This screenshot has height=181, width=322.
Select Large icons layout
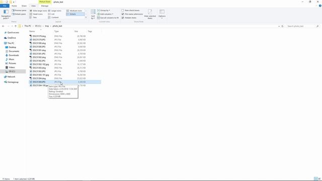pos(55,11)
